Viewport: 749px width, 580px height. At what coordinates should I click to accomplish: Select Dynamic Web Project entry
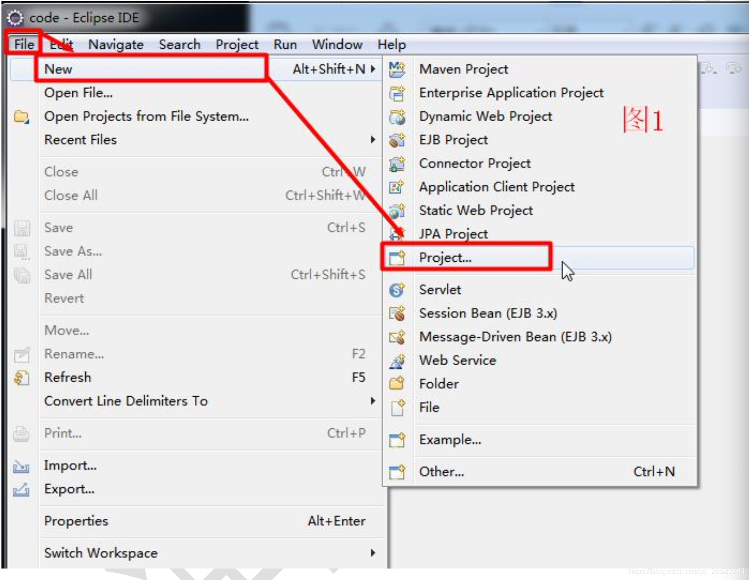pos(540,116)
